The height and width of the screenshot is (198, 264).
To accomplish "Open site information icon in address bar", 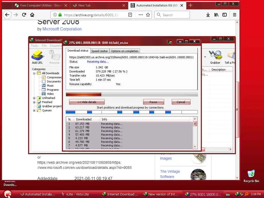I will [x=55, y=15].
